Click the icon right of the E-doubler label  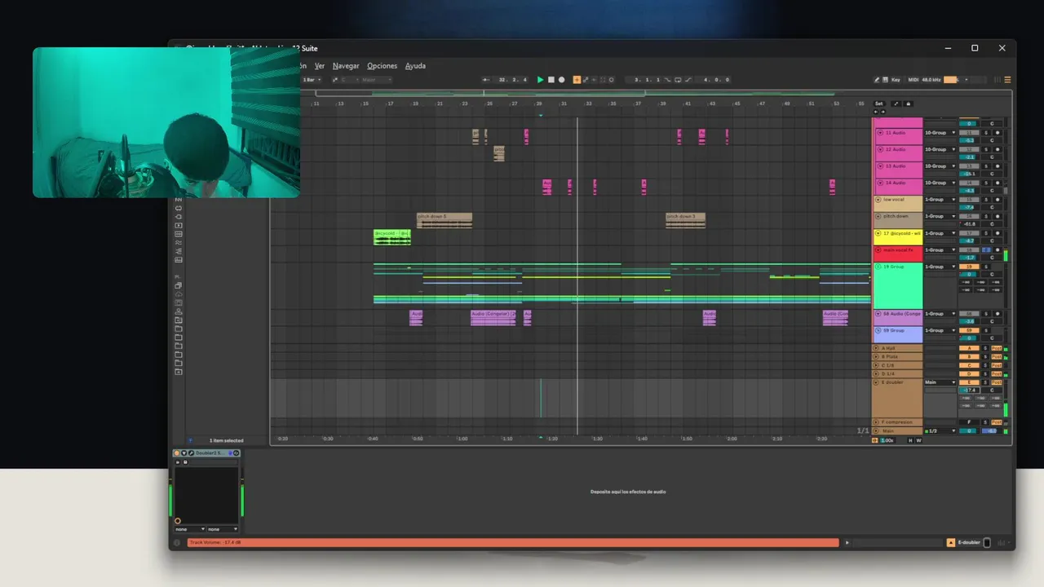(987, 543)
